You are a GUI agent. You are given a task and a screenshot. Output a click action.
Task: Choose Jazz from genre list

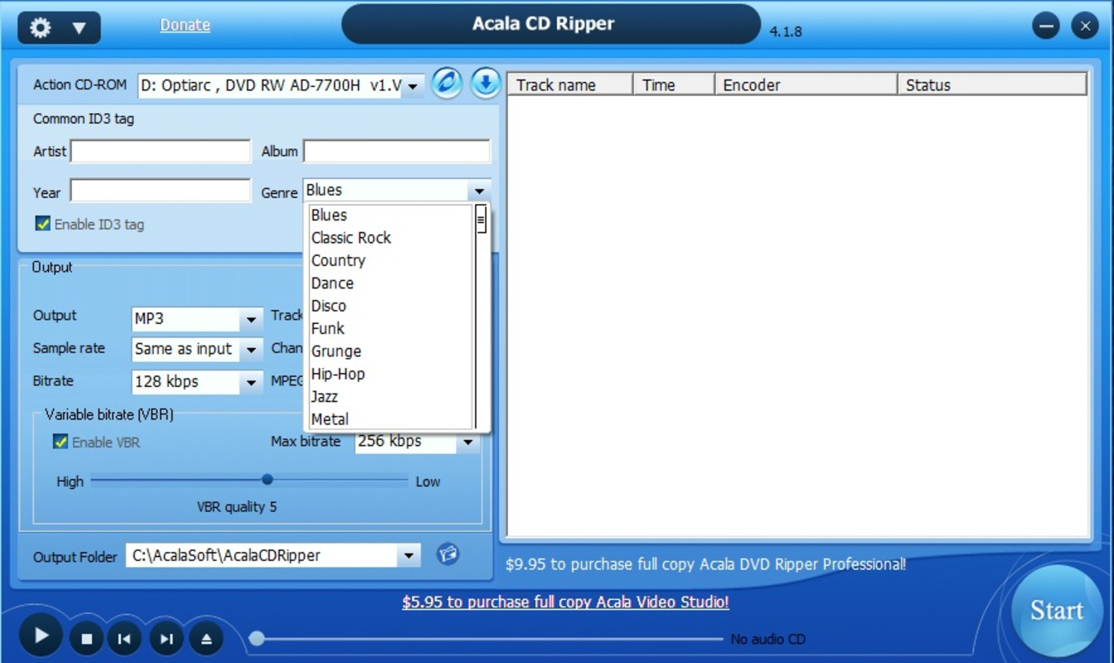390,397
